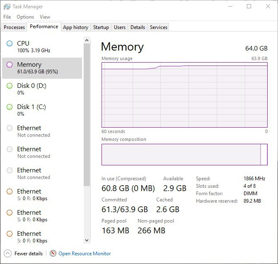Click the sidebar scroll up arrow
This screenshot has height=264, width=278.
[87, 40]
